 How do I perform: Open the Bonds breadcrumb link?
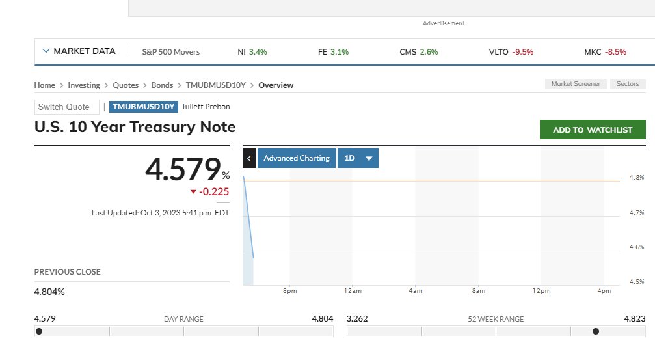pyautogui.click(x=162, y=85)
